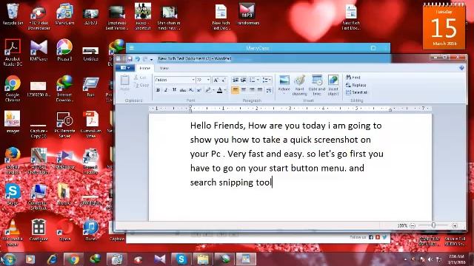Apply text highlight color
Screen dimensions: 474x266
(208, 90)
